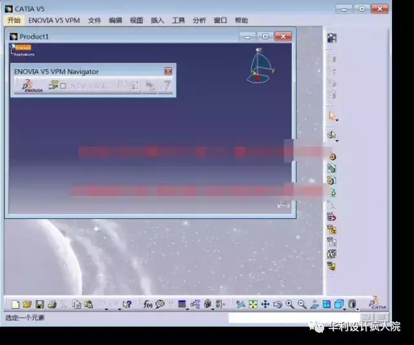Image resolution: width=414 pixels, height=345 pixels.
Task: Select the Product1 root node in tree
Action: pos(23,48)
